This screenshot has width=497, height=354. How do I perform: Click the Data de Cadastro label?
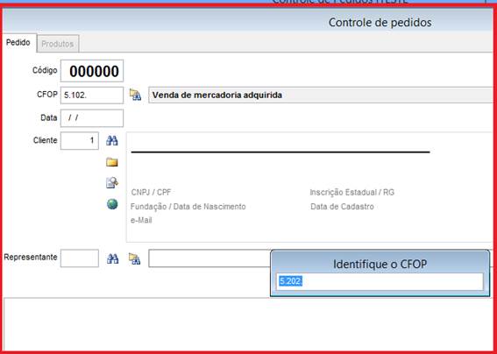tap(343, 207)
